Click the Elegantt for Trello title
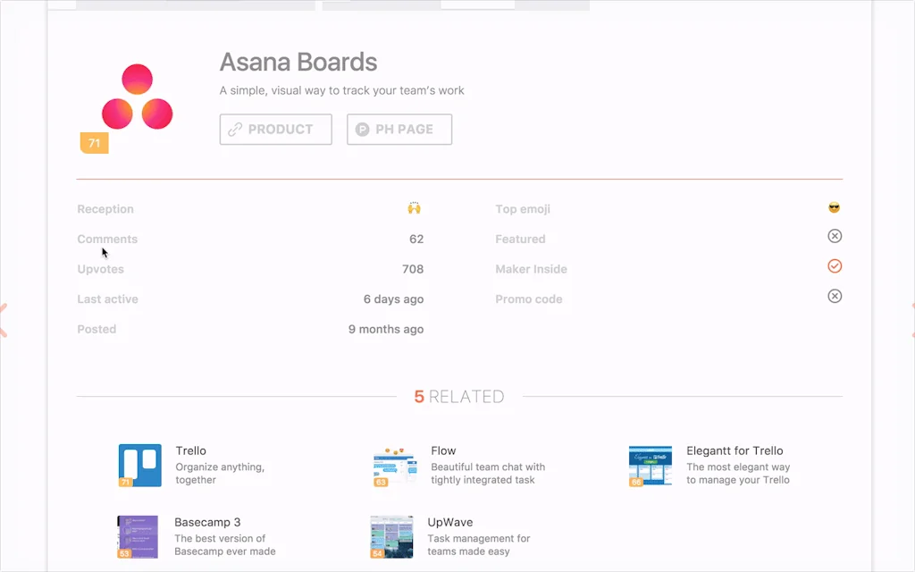 pos(735,450)
